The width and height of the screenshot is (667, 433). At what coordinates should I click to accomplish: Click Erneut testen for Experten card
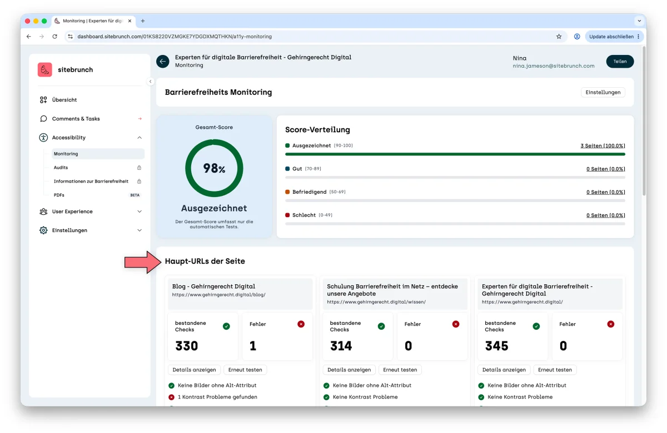click(555, 370)
